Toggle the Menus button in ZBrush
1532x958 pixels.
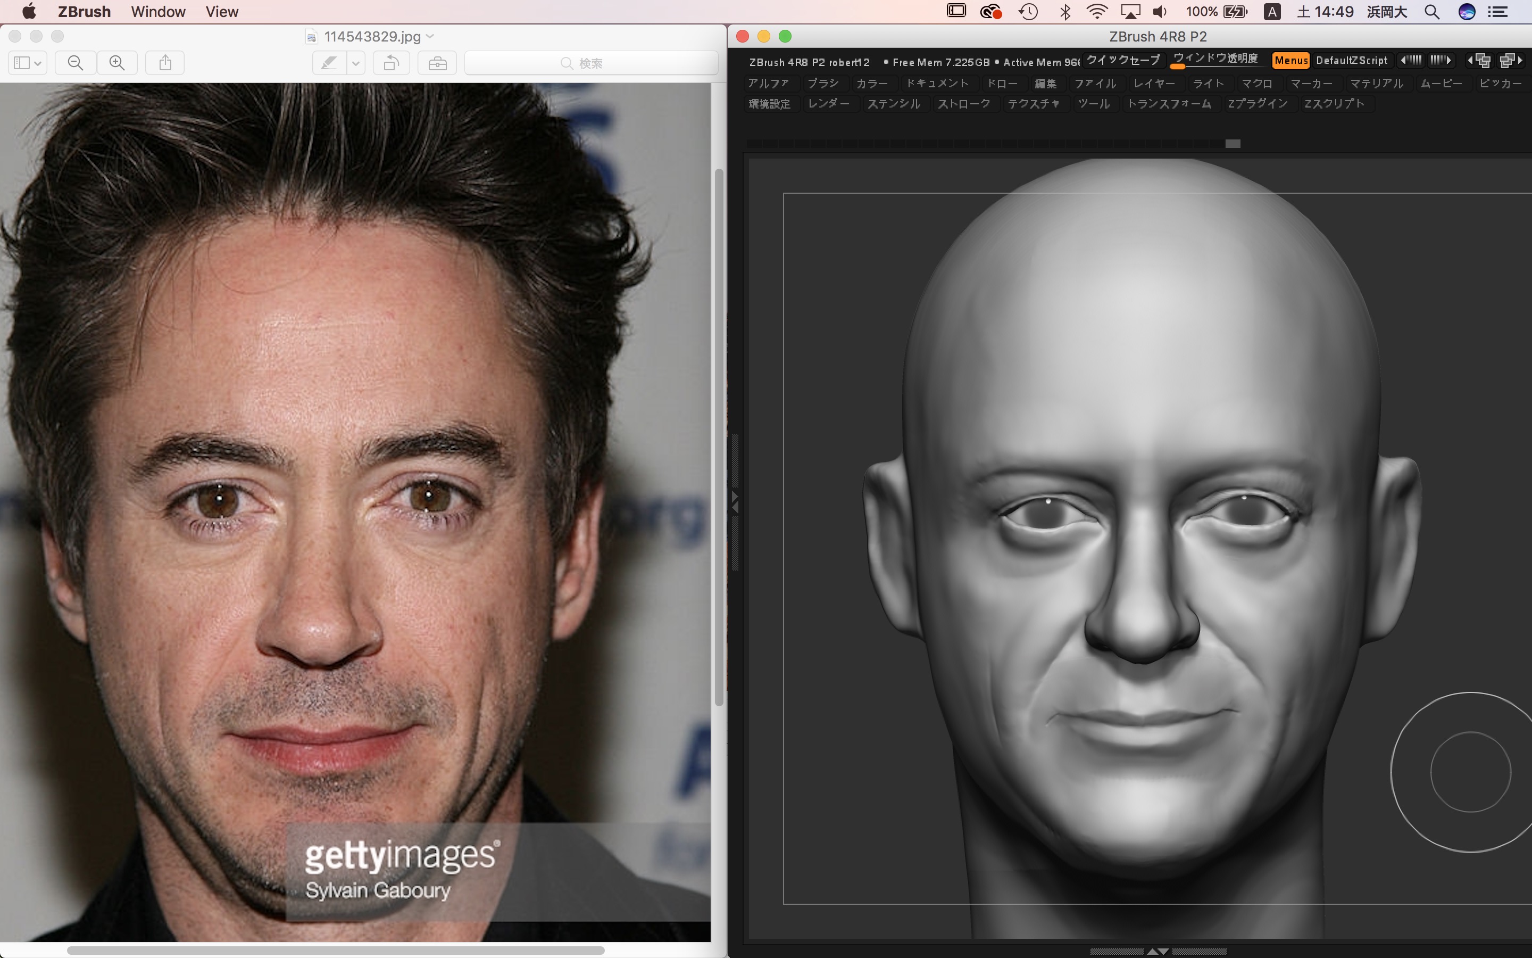click(1291, 60)
